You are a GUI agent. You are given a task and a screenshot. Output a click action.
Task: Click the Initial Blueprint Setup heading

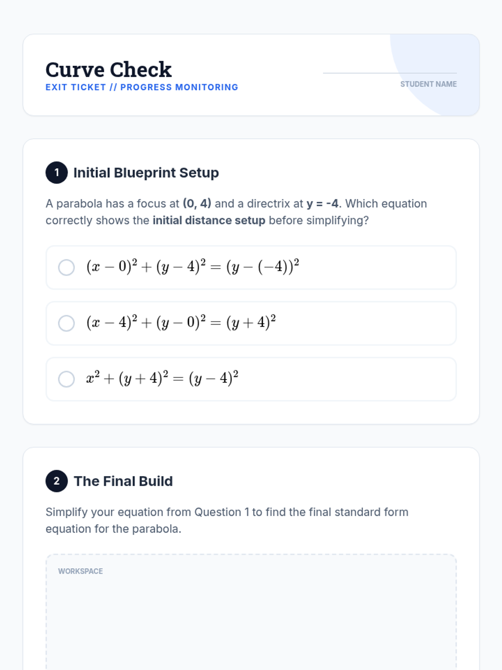click(146, 173)
